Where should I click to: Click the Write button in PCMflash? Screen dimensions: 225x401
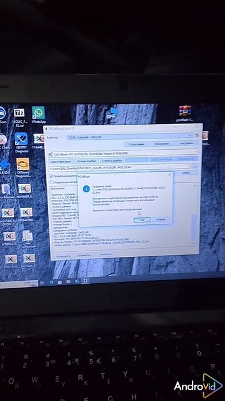click(x=186, y=173)
